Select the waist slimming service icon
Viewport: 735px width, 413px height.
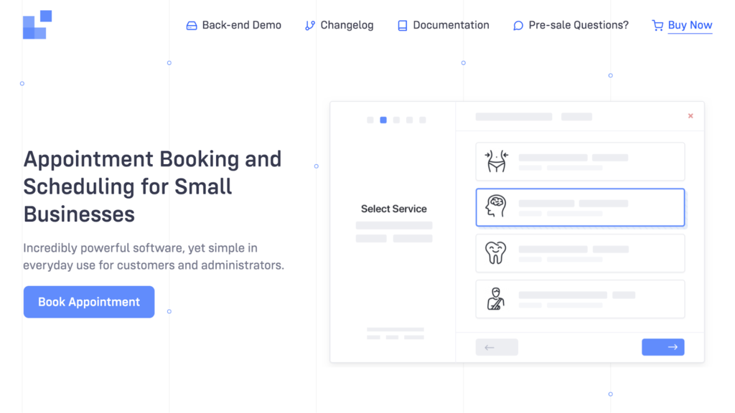[497, 161]
